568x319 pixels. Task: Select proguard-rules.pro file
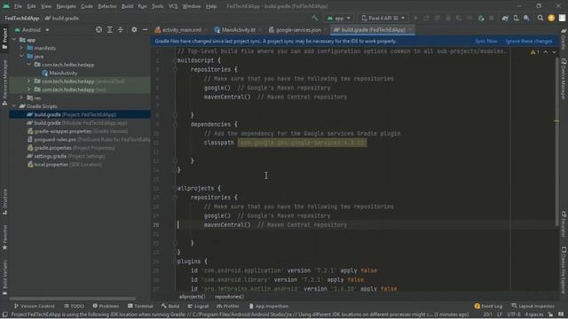(x=89, y=140)
